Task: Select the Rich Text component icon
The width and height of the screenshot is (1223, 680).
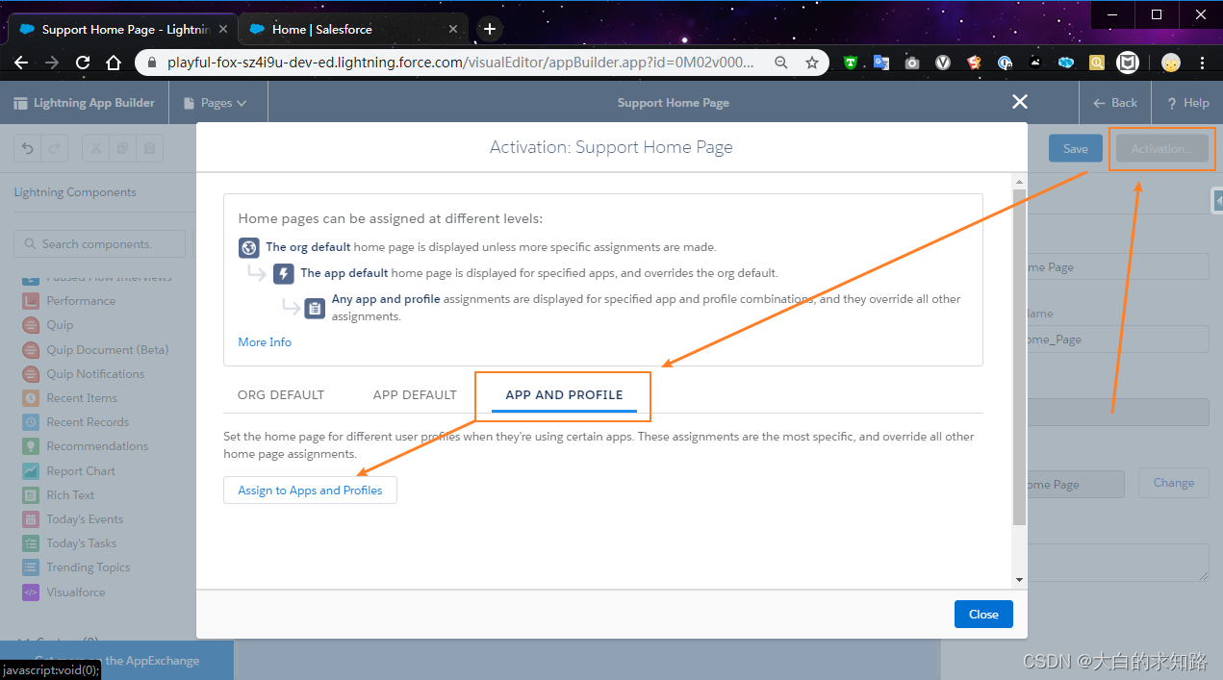Action: pyautogui.click(x=30, y=495)
